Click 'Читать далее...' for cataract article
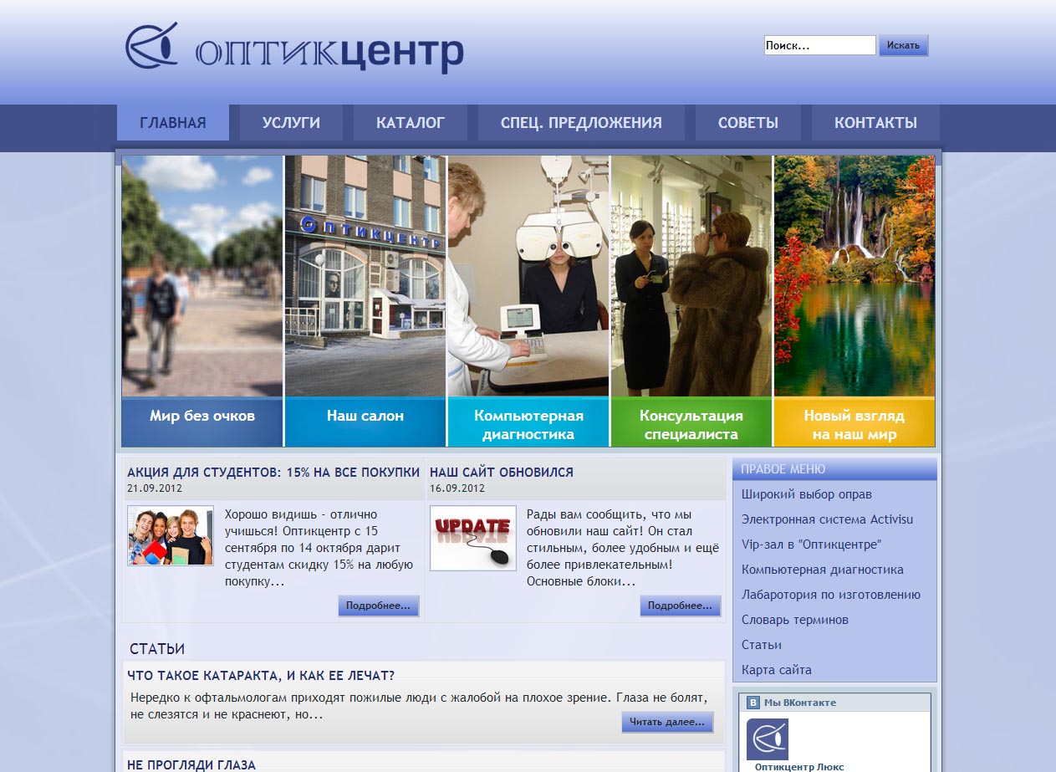 [667, 722]
